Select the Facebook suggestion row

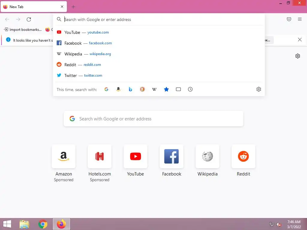click(x=159, y=43)
